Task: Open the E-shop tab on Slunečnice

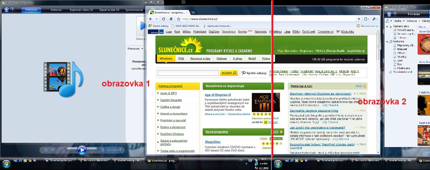Action: 238,59
